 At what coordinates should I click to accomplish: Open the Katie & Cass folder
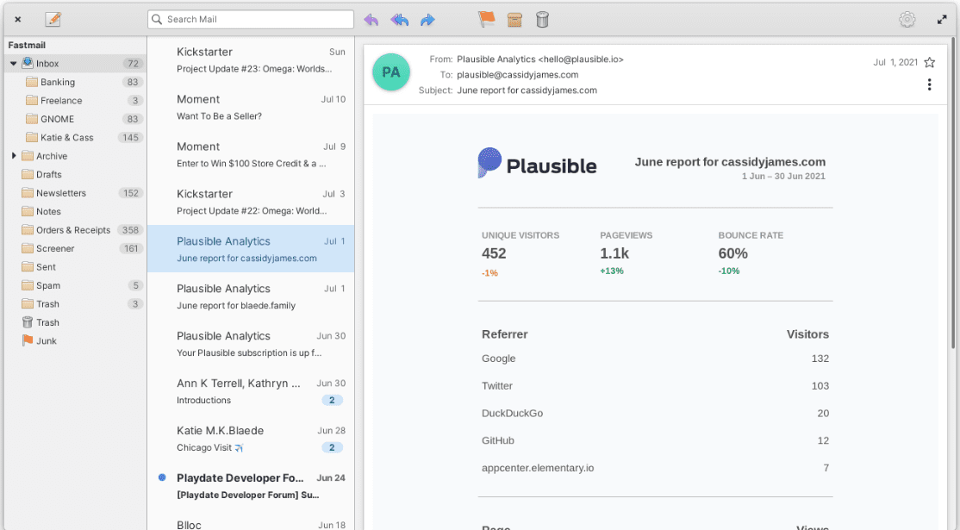[x=75, y=138]
